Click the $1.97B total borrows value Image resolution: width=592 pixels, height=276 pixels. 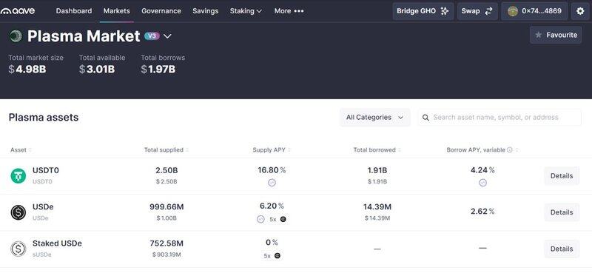point(158,69)
